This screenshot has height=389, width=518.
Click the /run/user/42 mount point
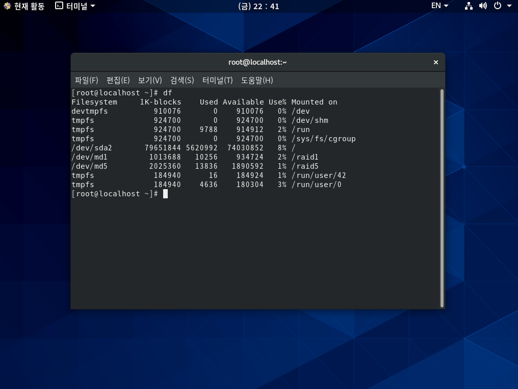(x=319, y=176)
